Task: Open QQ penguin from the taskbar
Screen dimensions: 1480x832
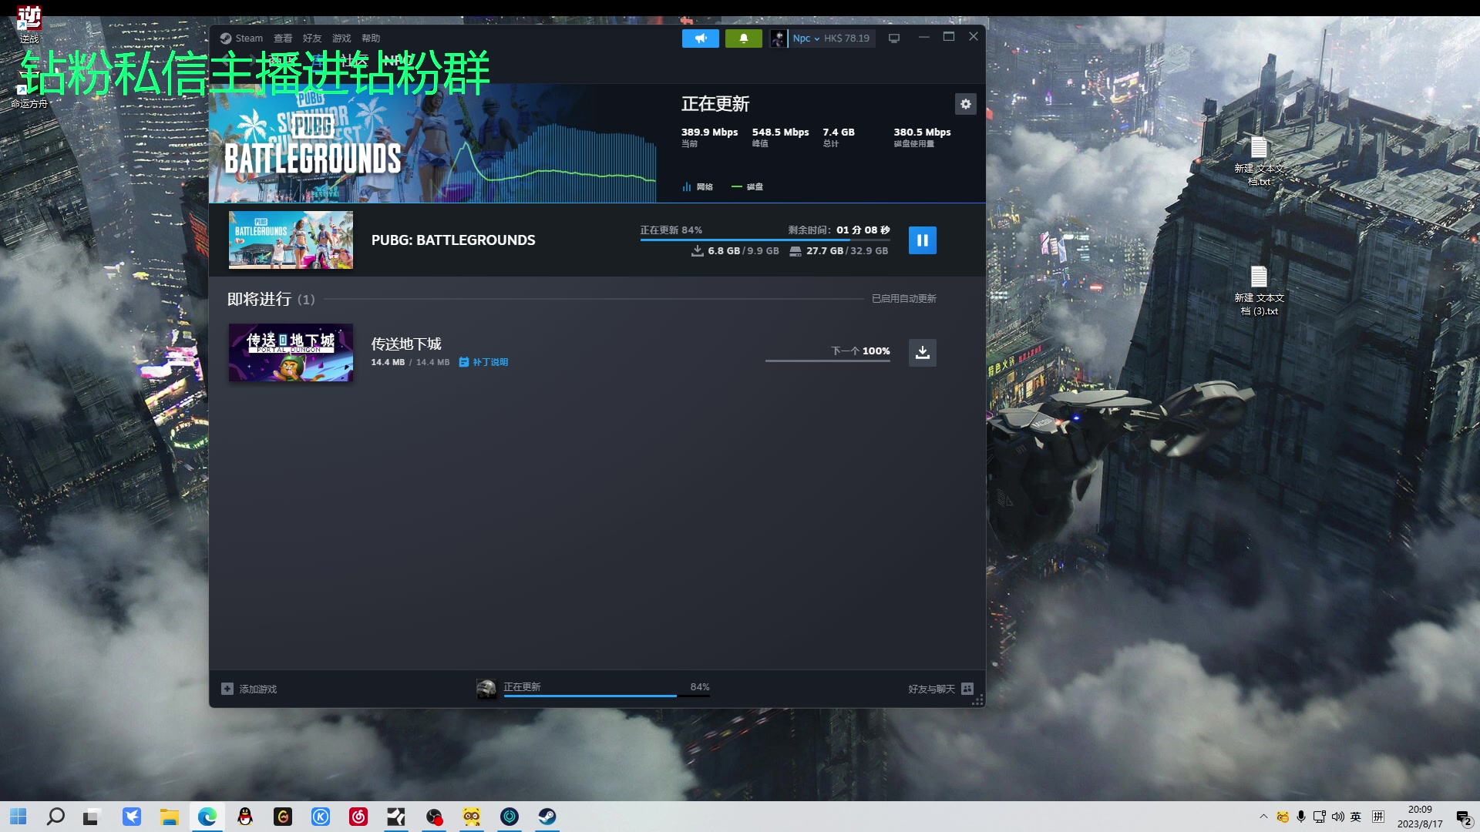Action: point(245,817)
